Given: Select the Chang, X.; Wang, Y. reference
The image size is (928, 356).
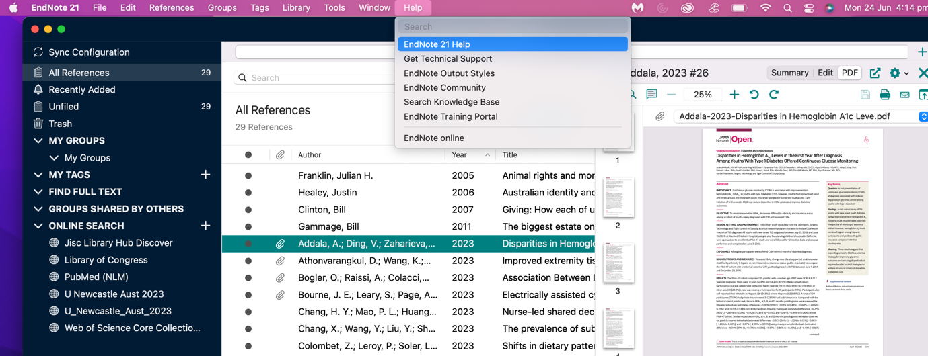Looking at the screenshot, I should [x=408, y=329].
